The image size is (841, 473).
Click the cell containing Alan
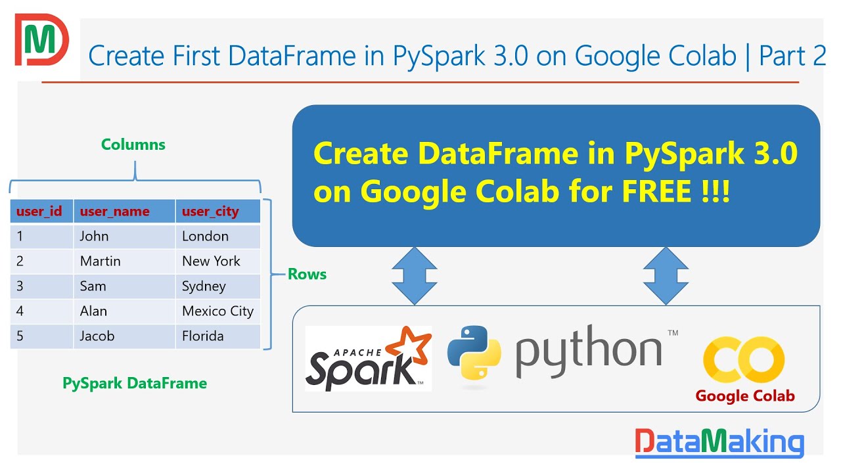point(125,311)
